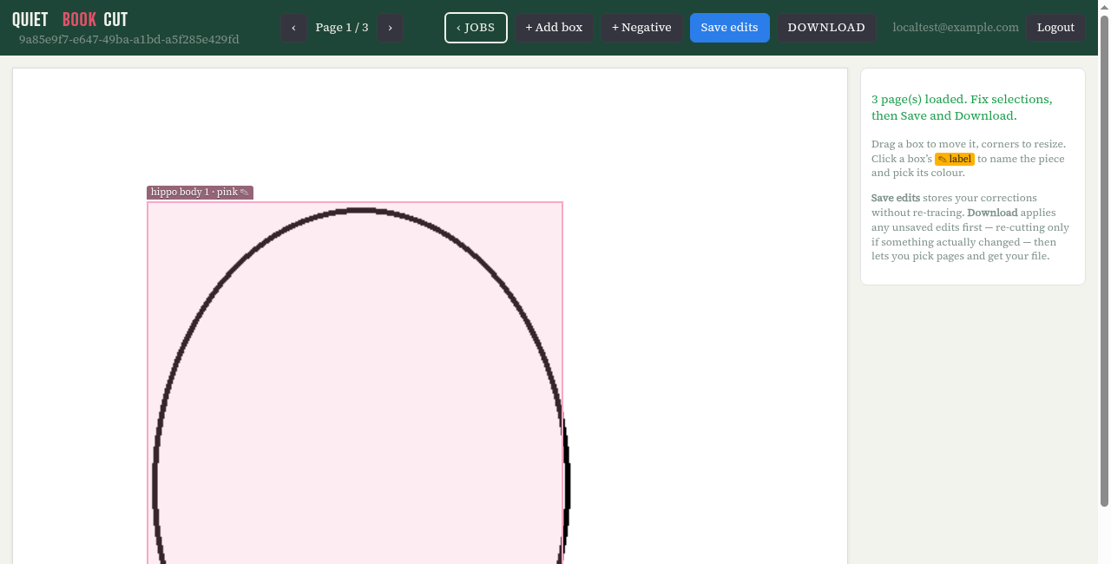1111x564 pixels.
Task: Log out of the account
Action: 1055,28
